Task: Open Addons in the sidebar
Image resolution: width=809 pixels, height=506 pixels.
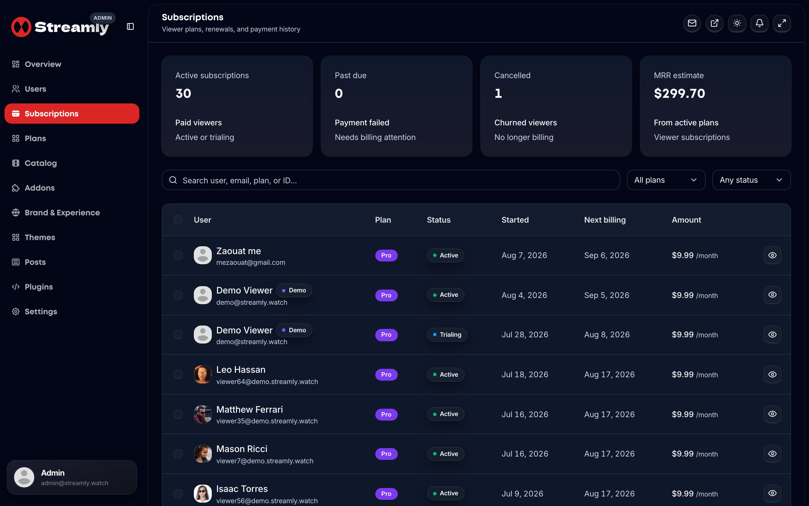Action: tap(72, 188)
